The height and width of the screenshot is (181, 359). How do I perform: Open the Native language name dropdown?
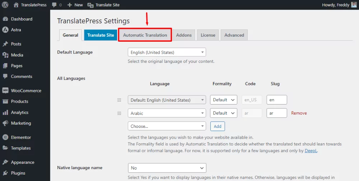167,168
